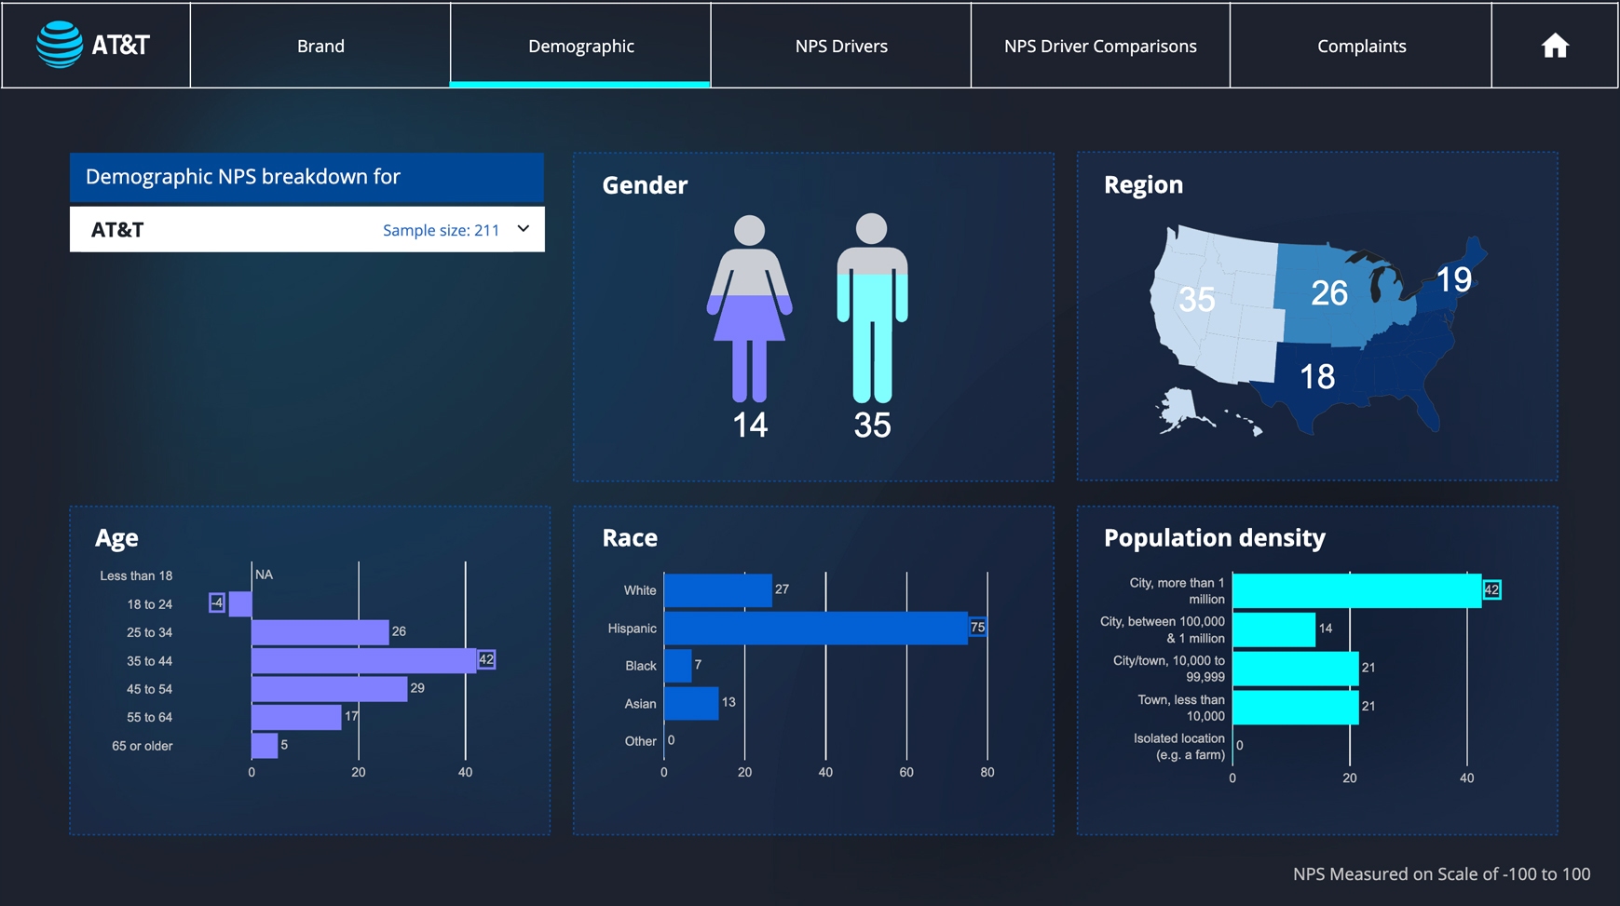
Task: Select City between 100,000 & 1 million bar
Action: coord(1274,629)
